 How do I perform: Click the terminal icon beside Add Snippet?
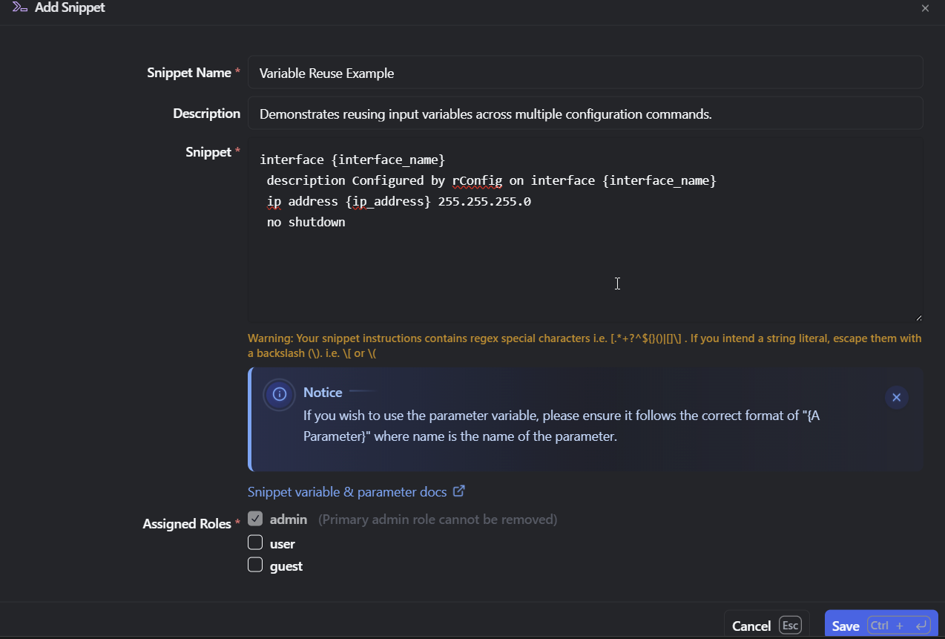19,7
